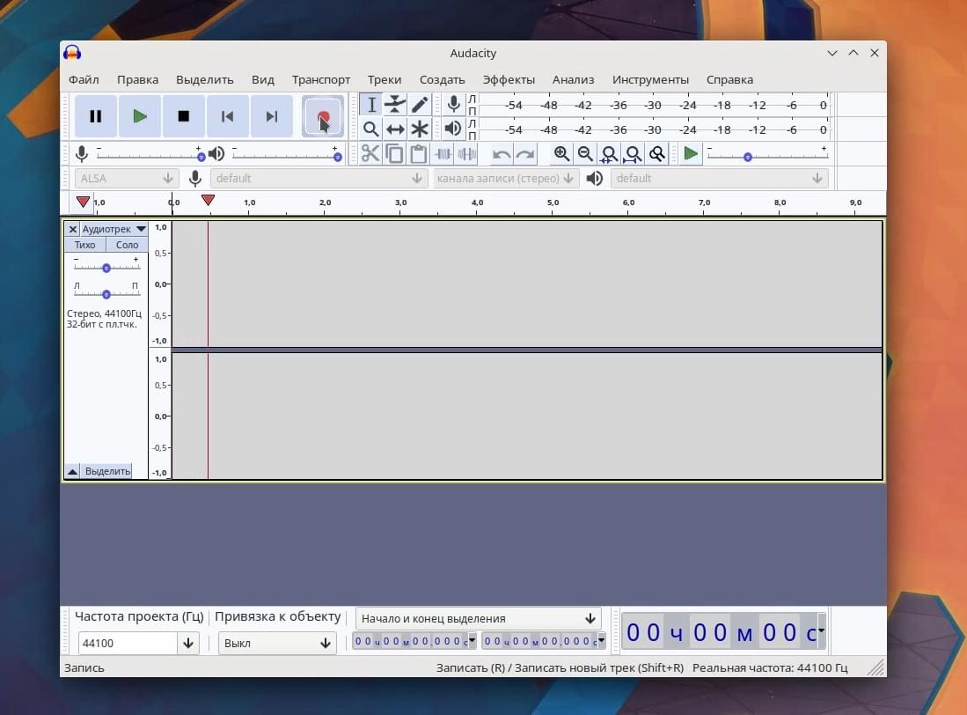
Task: Open the Выделить menu
Action: 205,79
